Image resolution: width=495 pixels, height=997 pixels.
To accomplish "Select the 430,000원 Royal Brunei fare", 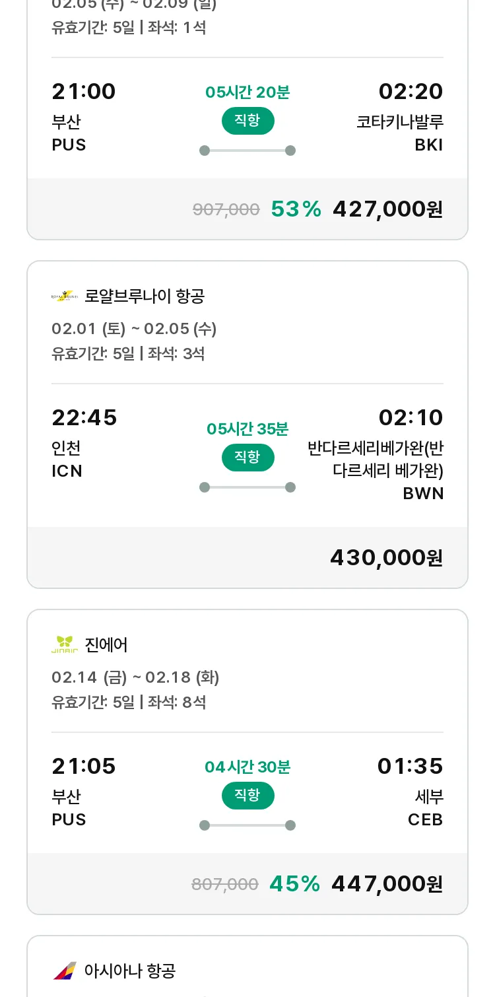I will tap(386, 558).
